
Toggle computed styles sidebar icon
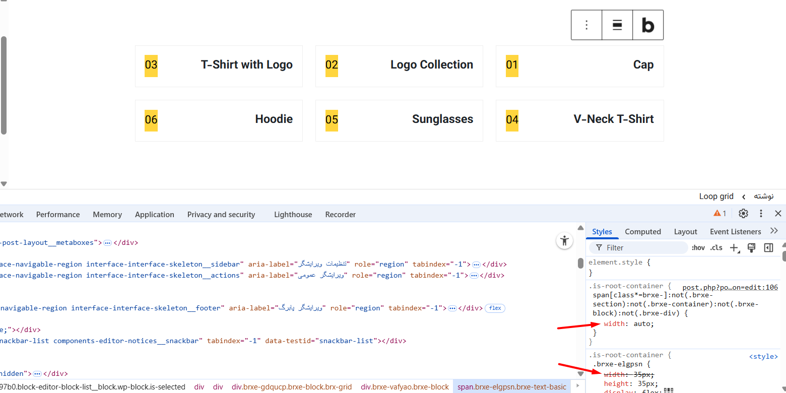(x=768, y=248)
